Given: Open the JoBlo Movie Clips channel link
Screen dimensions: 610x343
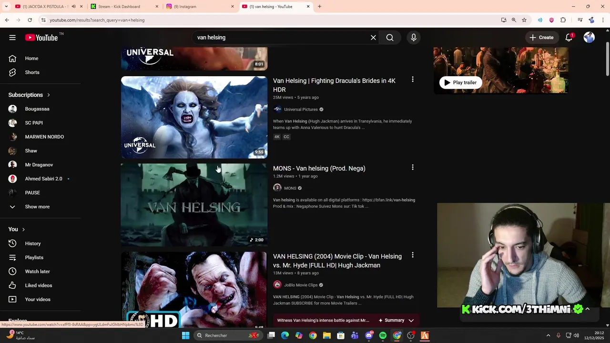Looking at the screenshot, I should click(301, 285).
